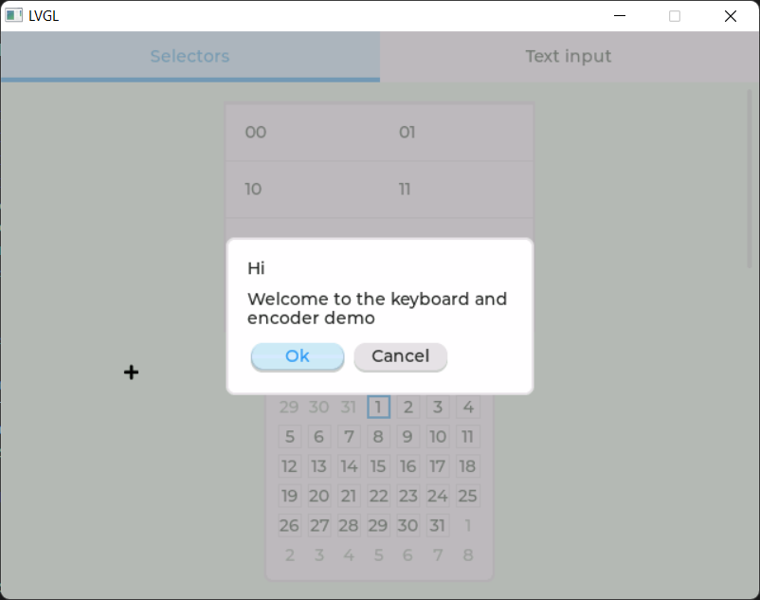The height and width of the screenshot is (600, 760).
Task: Select calendar day 9
Action: tap(408, 437)
